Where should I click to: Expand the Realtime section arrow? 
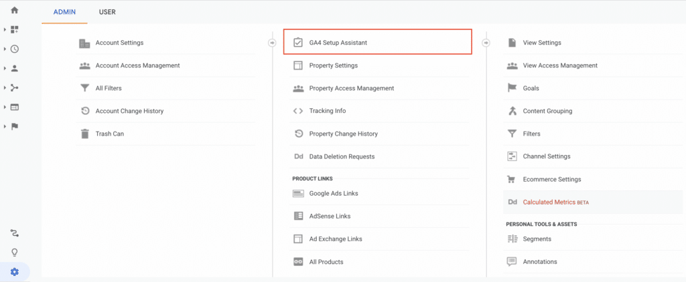(5, 49)
